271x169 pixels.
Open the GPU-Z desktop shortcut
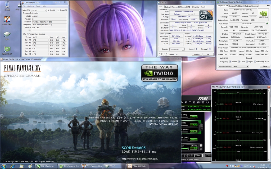point(7,50)
